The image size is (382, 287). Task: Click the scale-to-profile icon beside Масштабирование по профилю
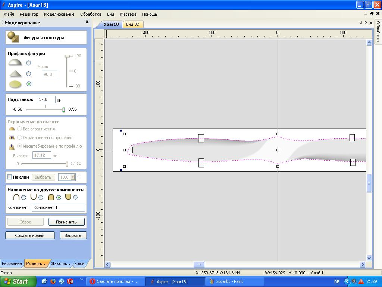point(12,146)
